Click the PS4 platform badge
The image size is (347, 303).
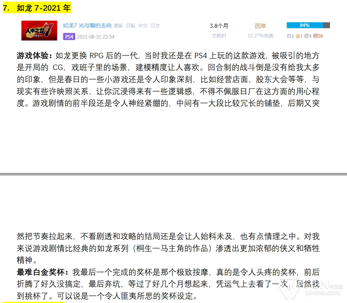click(x=69, y=36)
